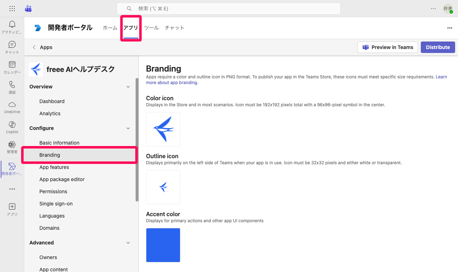Open the profile avatar 鈴康

click(448, 9)
